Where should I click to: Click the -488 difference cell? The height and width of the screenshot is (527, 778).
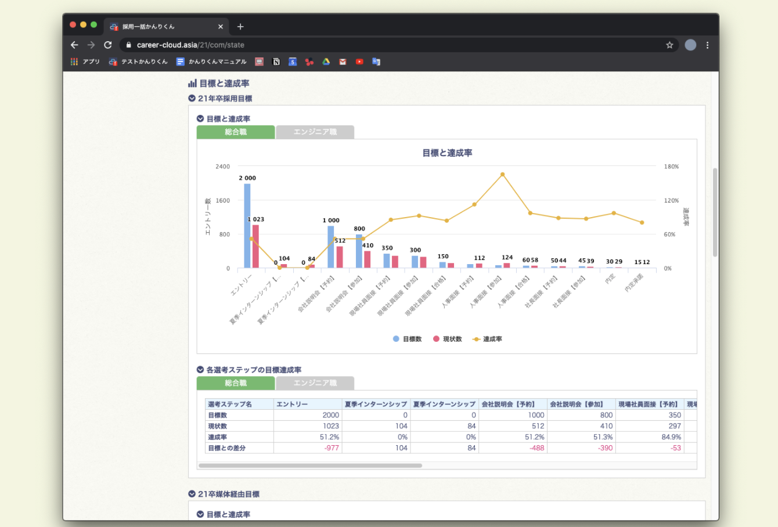(x=513, y=448)
